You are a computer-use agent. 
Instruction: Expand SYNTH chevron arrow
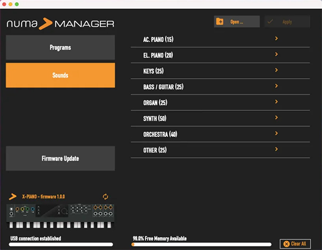click(276, 117)
